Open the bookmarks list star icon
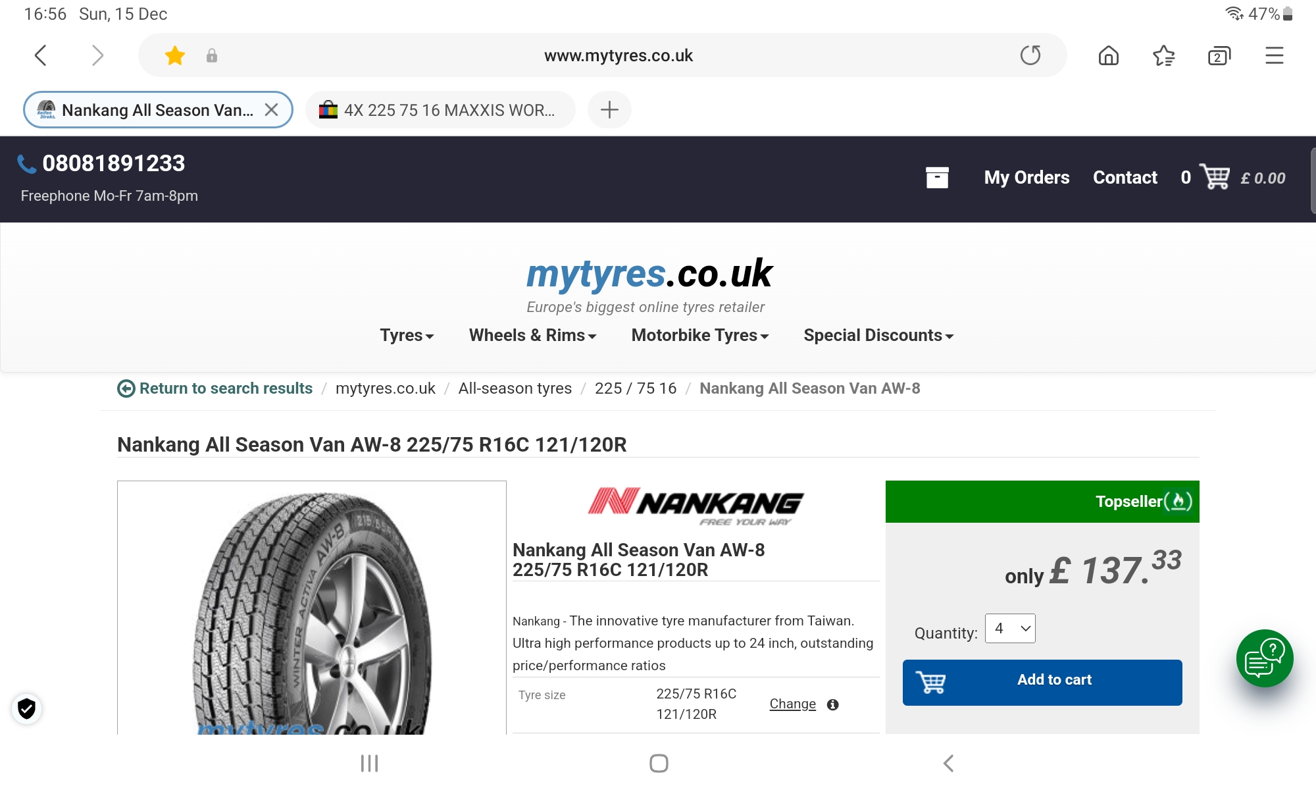Viewport: 1316px width, 790px height. 1163,55
